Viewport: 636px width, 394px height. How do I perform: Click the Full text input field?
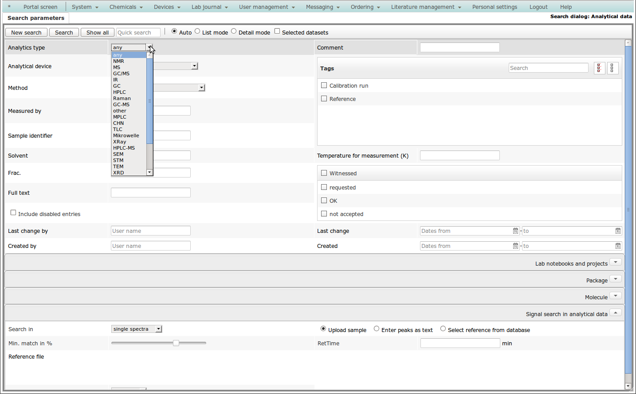(150, 193)
